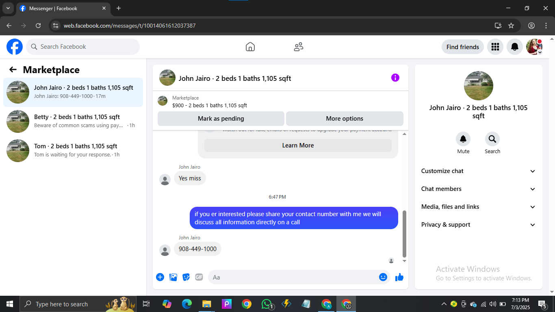Click the volume icon in system tray

493,304
